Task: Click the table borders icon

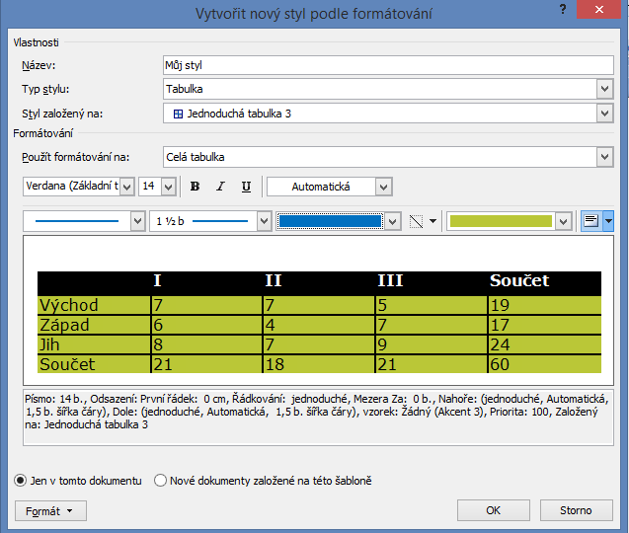Action: click(417, 221)
